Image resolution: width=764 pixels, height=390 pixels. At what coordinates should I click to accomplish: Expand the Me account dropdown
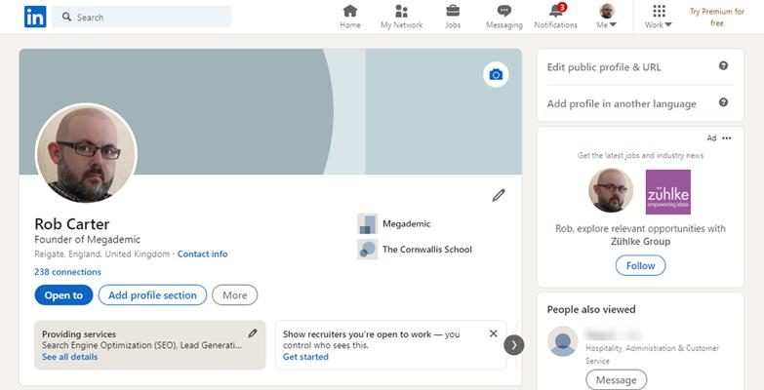(607, 17)
